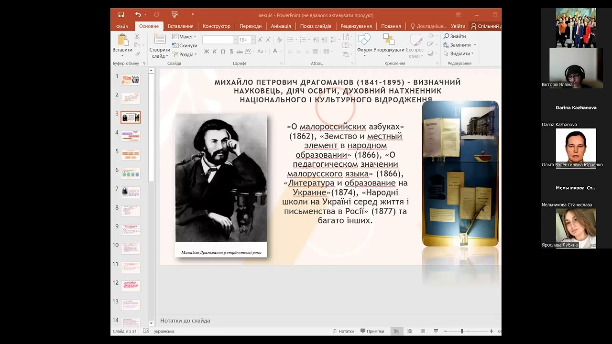The width and height of the screenshot is (612, 344).
Task: Redo the last action
Action: pyautogui.click(x=156, y=15)
